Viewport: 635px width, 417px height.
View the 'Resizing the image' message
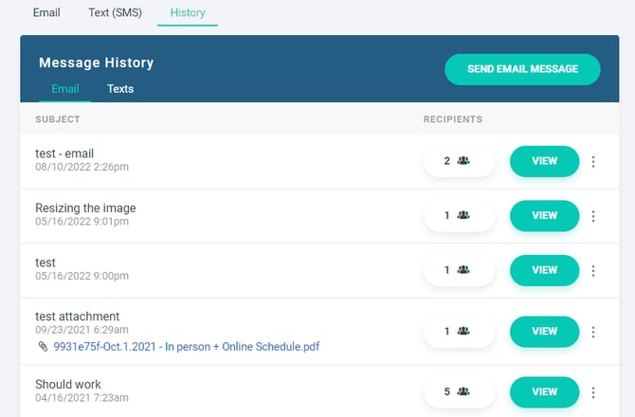click(544, 216)
